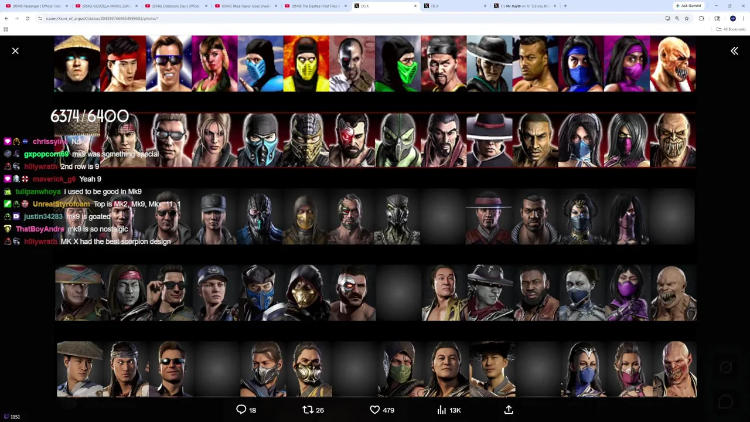The image size is (750, 422).
Task: Open the Rhea Ripley Goes Sneak tab
Action: pos(244,6)
